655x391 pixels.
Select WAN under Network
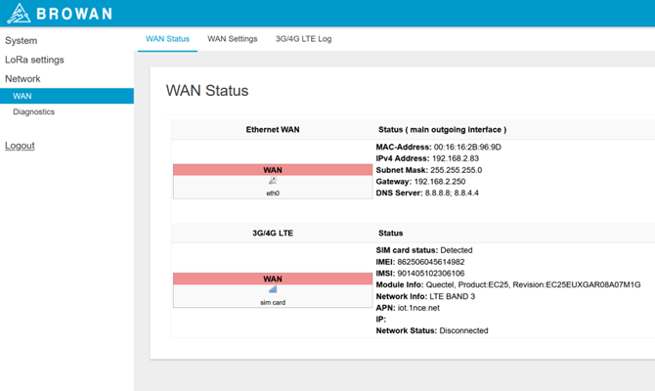pos(66,96)
